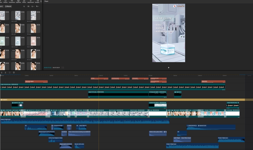253x150 pixels.
Task: Expand the media sort options dropdown
Action: (x=33, y=6)
